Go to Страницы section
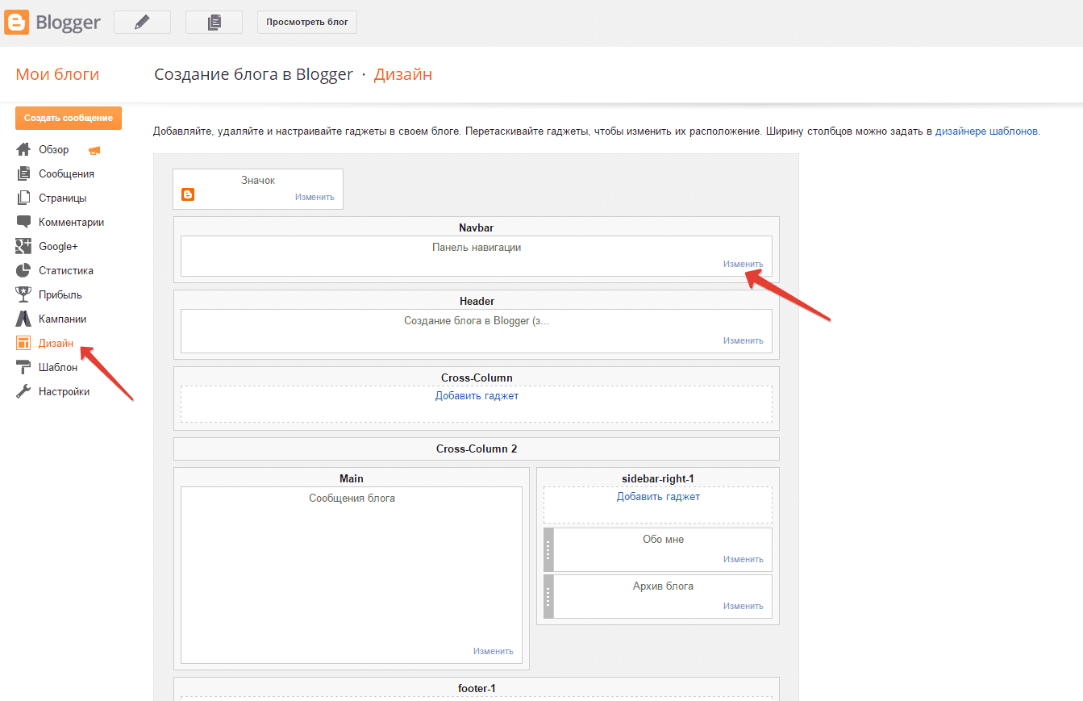The image size is (1083, 701). pyautogui.click(x=63, y=198)
